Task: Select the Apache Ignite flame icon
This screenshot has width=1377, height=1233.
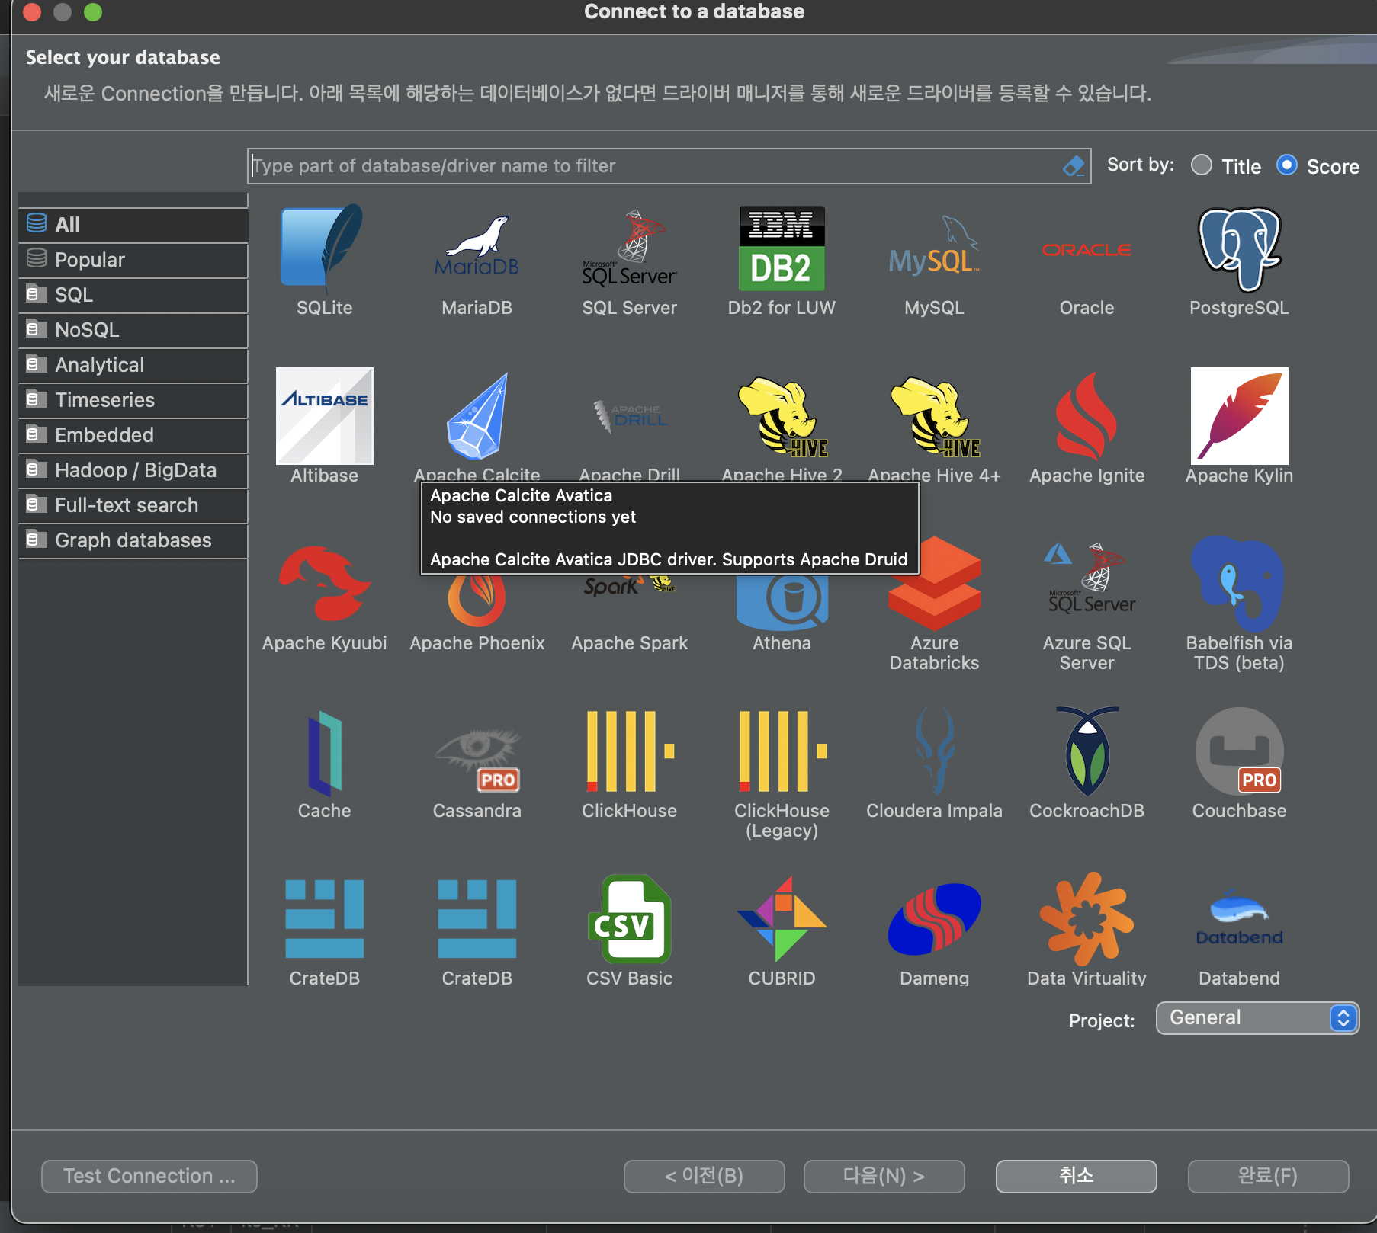Action: 1087,416
